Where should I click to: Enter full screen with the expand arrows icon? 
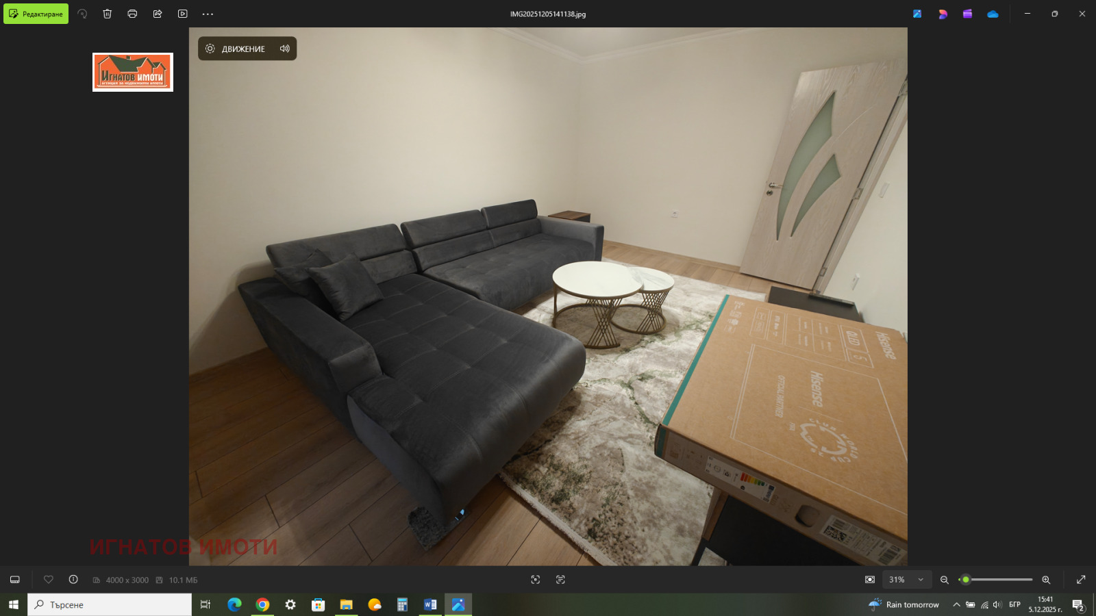pos(1081,580)
